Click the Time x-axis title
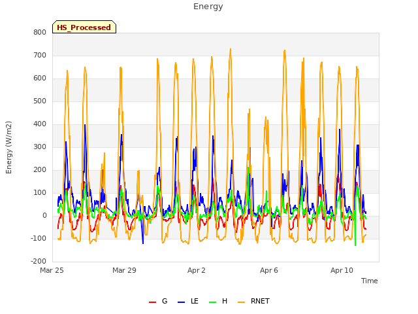Screen dimensions: 418x314 [370, 281]
